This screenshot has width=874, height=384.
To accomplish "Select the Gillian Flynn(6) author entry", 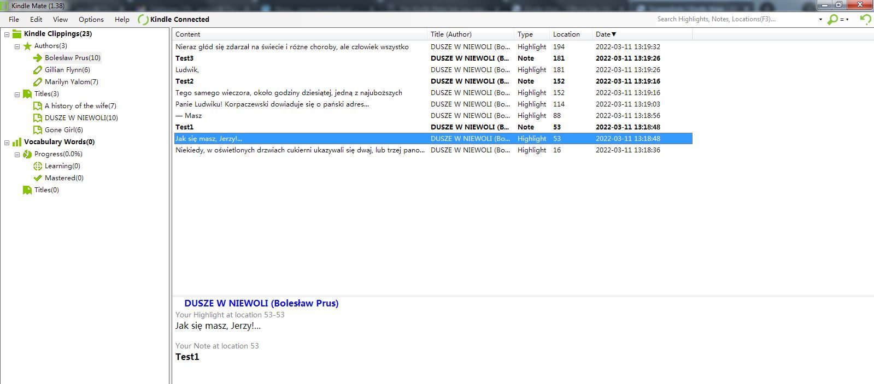I will (67, 70).
